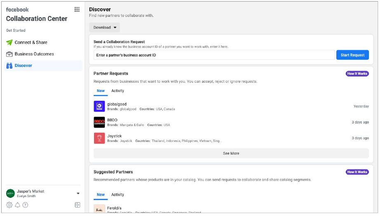
Task: Open the apps grid menu icon
Action: coord(77,9)
